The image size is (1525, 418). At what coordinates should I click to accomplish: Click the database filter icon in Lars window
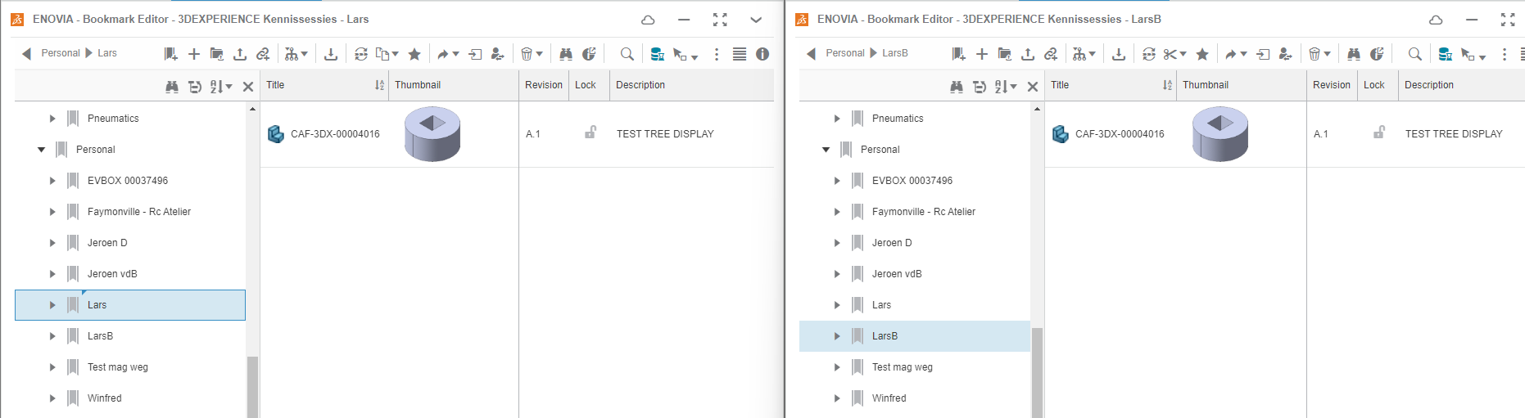point(657,54)
